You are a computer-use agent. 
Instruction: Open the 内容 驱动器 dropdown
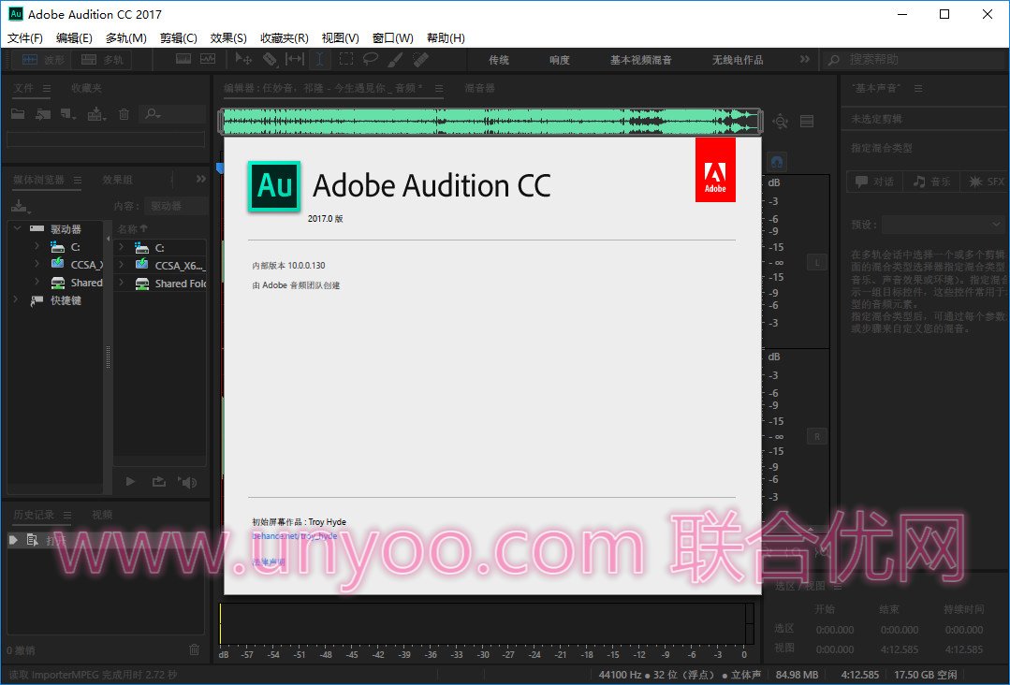(176, 206)
